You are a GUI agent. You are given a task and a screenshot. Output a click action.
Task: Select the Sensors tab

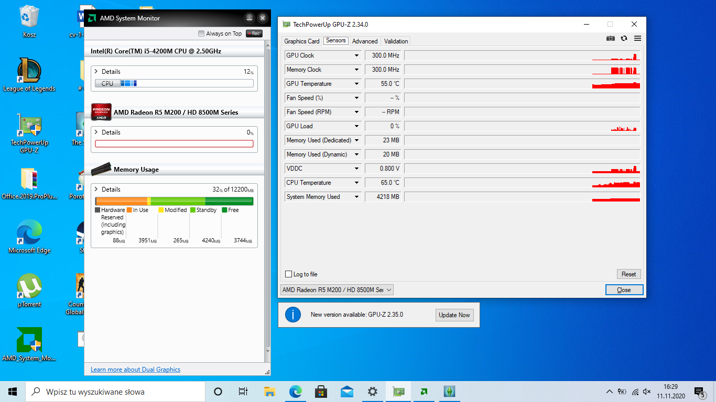(x=336, y=40)
